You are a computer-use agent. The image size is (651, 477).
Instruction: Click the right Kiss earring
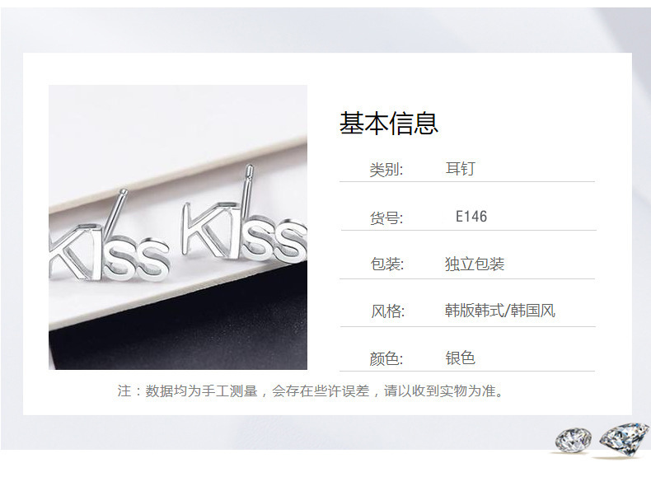[244, 222]
